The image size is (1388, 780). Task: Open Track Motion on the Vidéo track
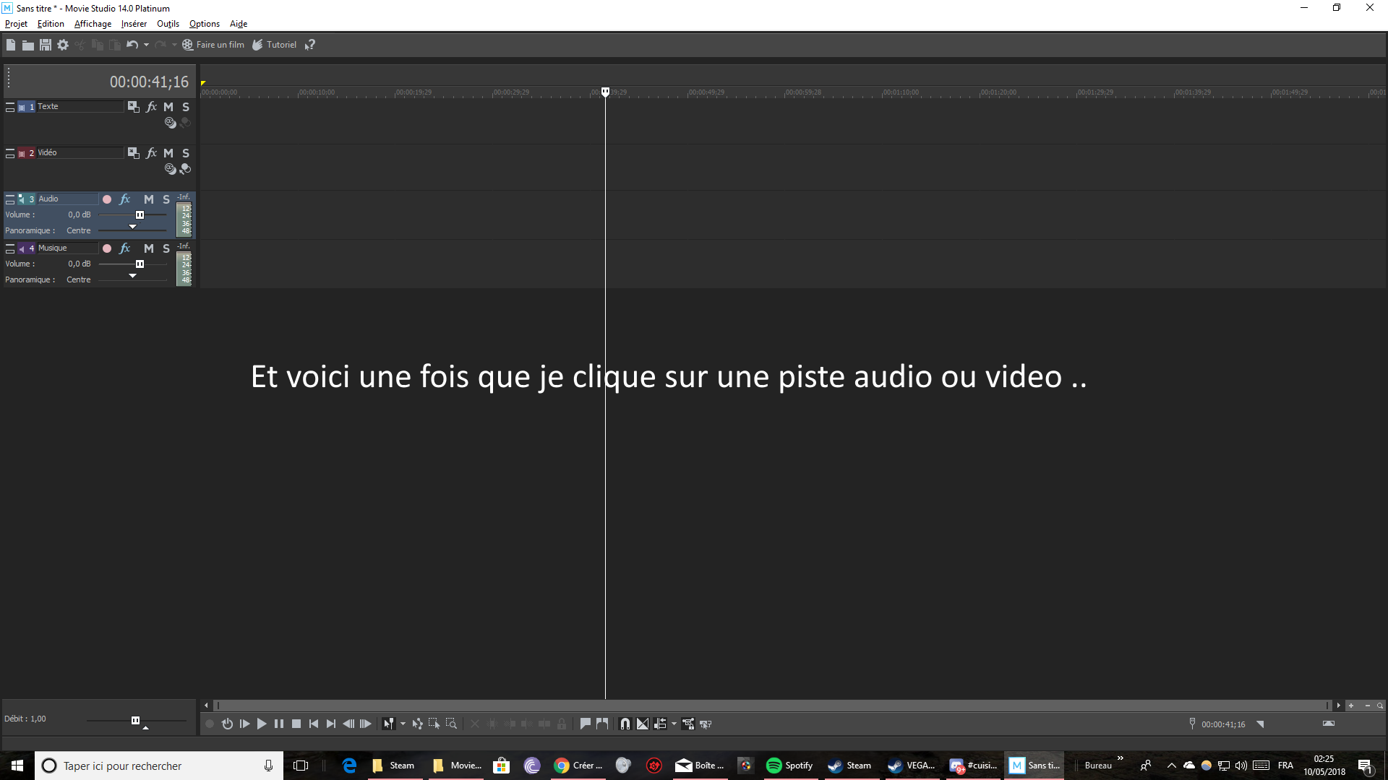click(x=133, y=153)
